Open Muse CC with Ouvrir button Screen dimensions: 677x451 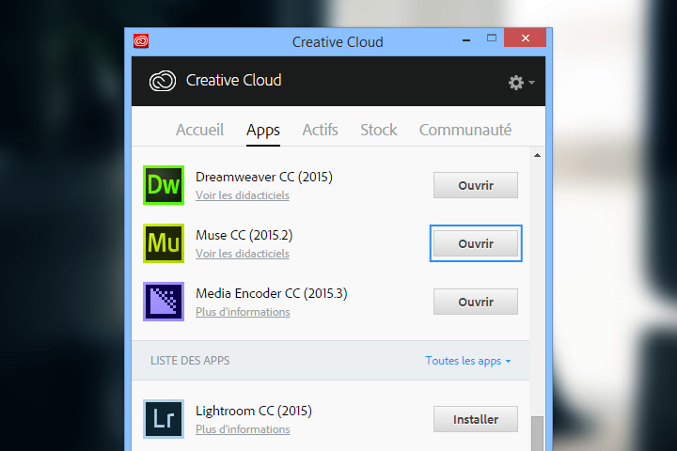click(x=476, y=243)
